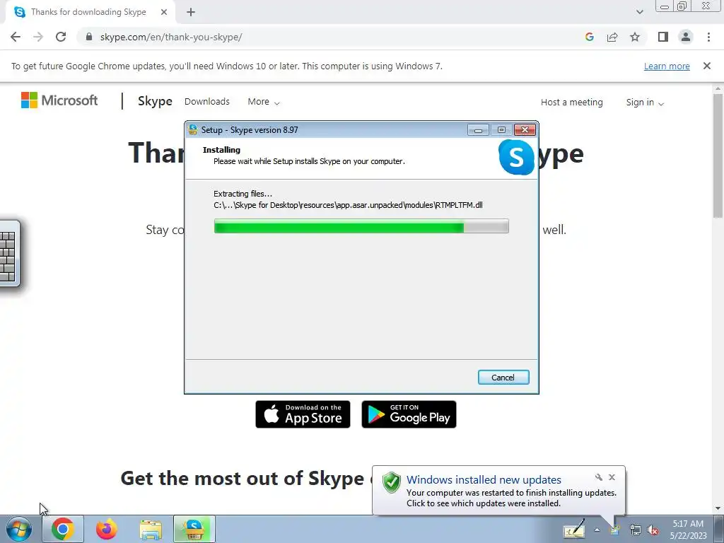
Task: Select the Thanks for downloading Skype tab
Action: [x=88, y=12]
